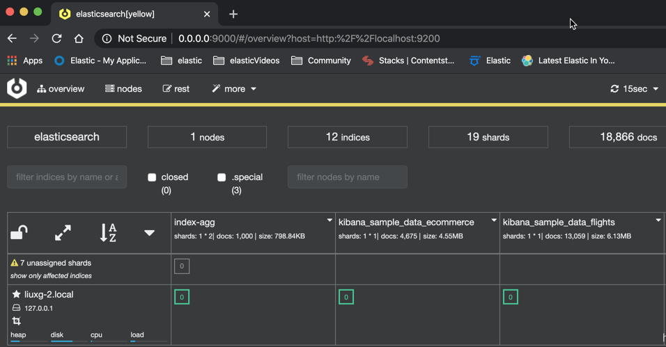Expand the more menu
The height and width of the screenshot is (347, 666).
click(x=234, y=88)
